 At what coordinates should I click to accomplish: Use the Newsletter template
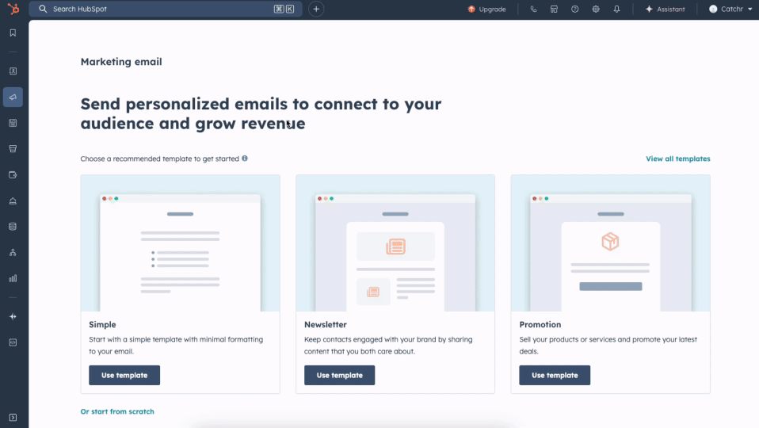339,375
